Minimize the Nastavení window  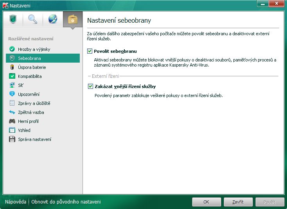click(263, 4)
